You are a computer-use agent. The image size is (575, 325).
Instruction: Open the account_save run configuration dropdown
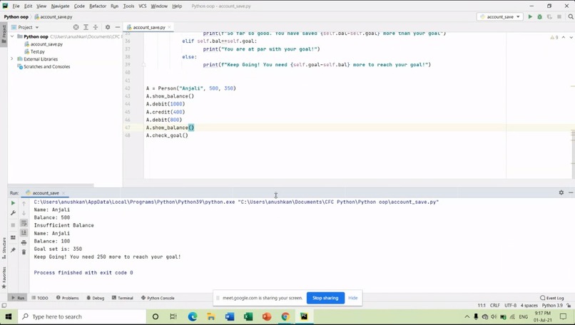pos(500,17)
